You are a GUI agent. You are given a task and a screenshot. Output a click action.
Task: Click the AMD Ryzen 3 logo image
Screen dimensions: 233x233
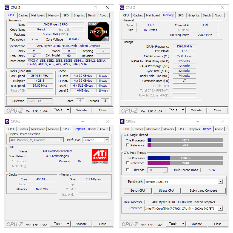tap(99, 32)
